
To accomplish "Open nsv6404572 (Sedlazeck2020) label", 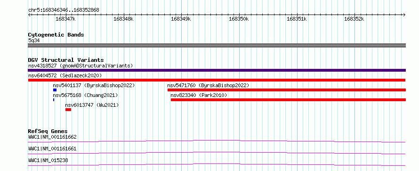I will [65, 75].
